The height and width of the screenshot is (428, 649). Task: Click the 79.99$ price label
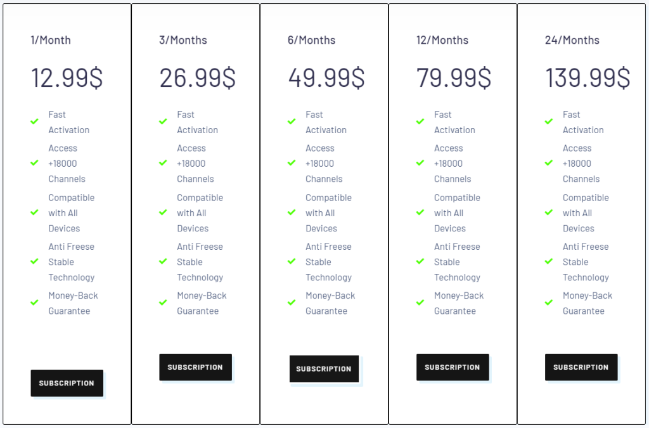tap(454, 77)
